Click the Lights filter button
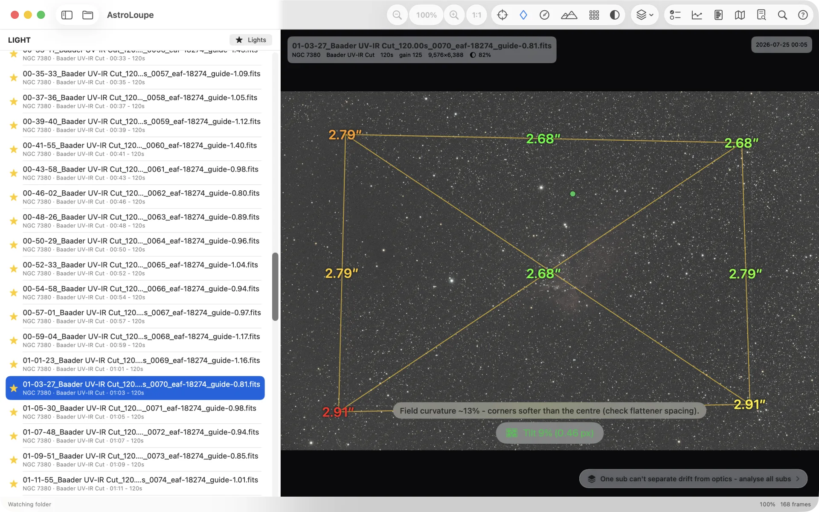This screenshot has width=819, height=512. click(x=251, y=40)
